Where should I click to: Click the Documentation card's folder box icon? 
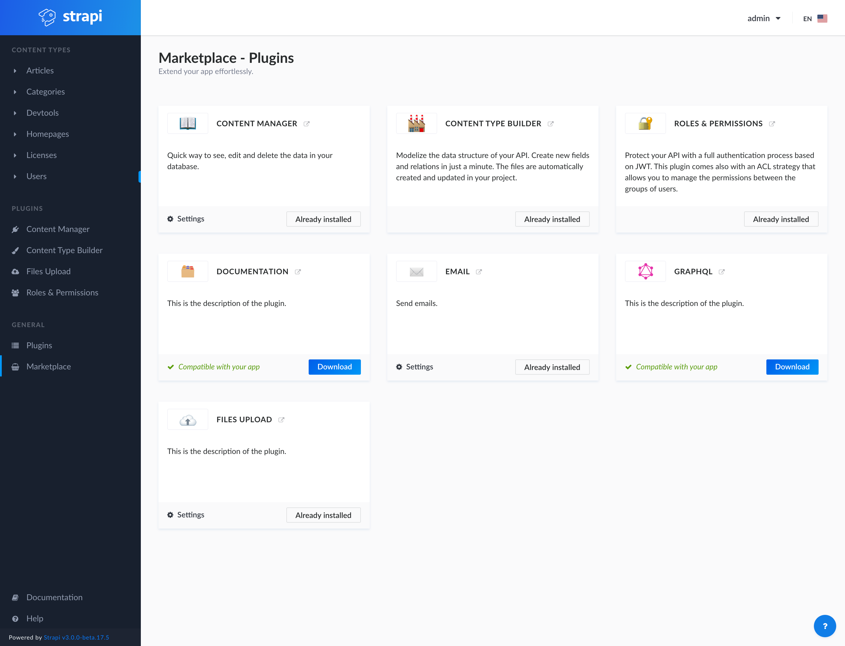click(x=188, y=272)
